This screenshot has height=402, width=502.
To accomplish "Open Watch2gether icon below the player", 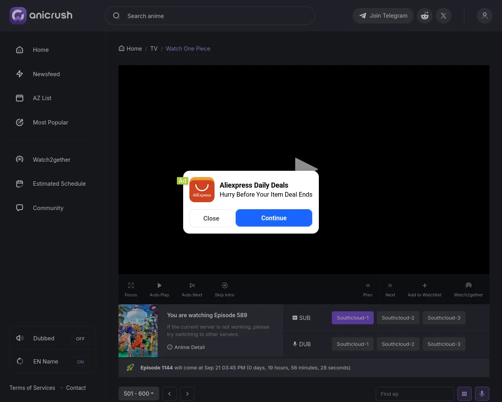I will (x=468, y=286).
